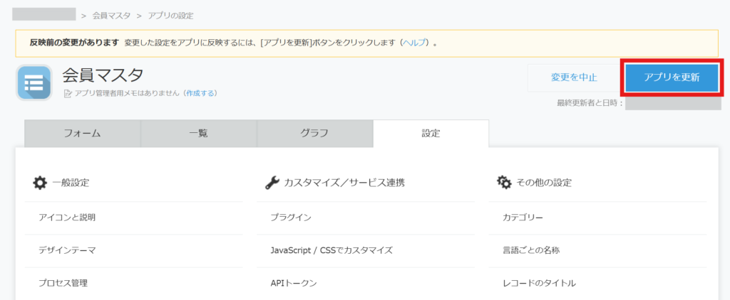Open the グラフ tab
The height and width of the screenshot is (300, 730).
tap(314, 133)
